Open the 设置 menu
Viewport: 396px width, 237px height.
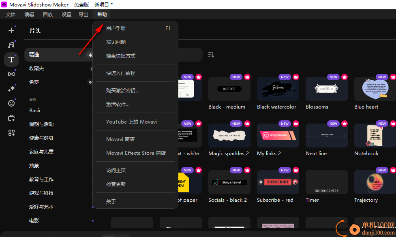point(66,15)
